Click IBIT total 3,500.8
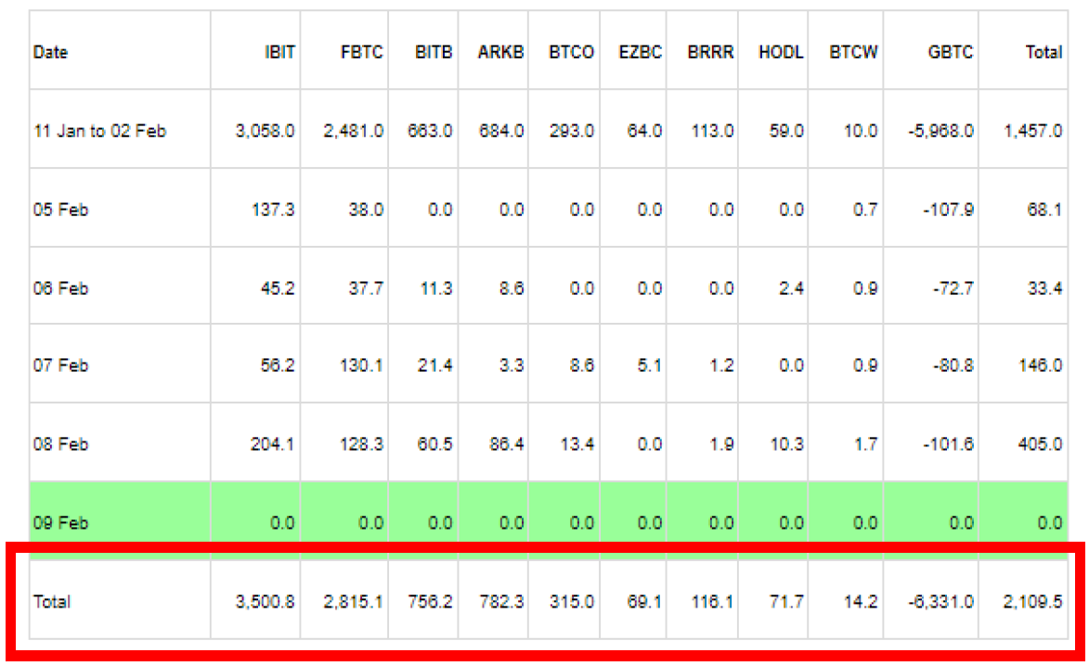 coord(265,601)
